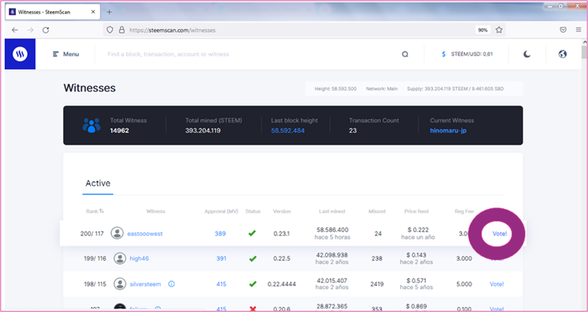Screen dimensions: 588x312
Task: Open approval value 389 link
Action: (x=220, y=234)
